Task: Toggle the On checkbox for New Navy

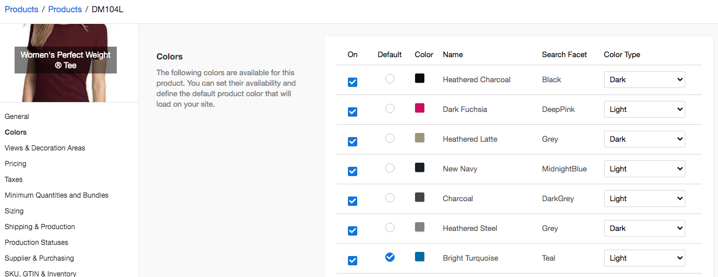Action: (353, 171)
